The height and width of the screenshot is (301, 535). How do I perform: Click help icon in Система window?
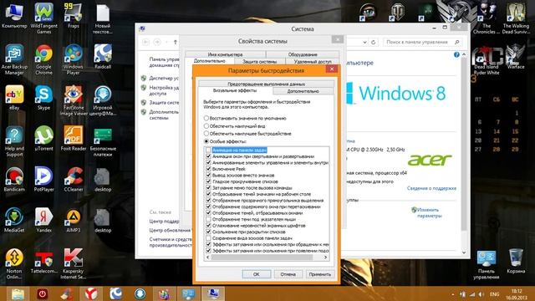coord(456,54)
